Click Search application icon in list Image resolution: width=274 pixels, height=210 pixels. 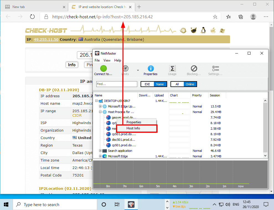pos(105,151)
